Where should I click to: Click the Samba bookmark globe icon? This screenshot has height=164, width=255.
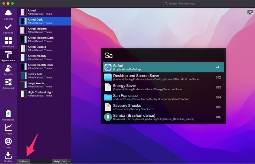(108, 117)
